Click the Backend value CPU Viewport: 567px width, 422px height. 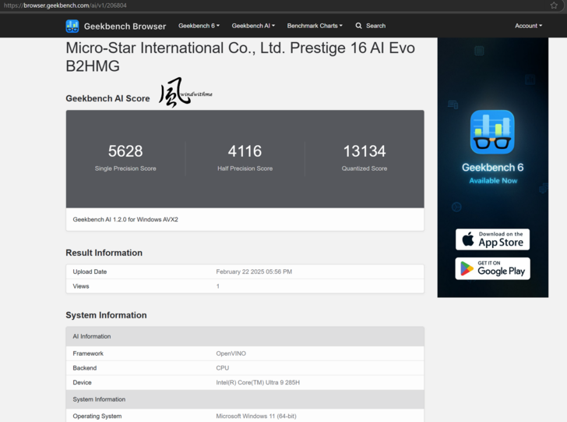coord(223,368)
